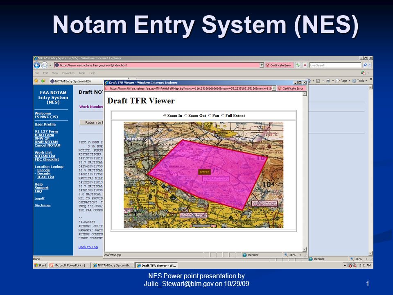The width and height of the screenshot is (393, 295).
Task: Click the Encode location lookup link
Action: pos(44,170)
